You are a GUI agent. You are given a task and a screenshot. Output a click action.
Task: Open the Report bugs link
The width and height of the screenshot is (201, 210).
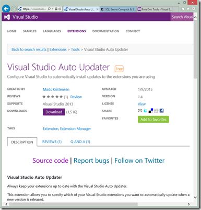click(x=91, y=161)
